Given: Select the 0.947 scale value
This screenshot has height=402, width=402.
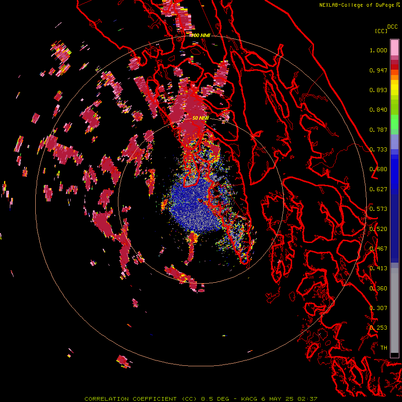Looking at the screenshot, I should tap(378, 70).
